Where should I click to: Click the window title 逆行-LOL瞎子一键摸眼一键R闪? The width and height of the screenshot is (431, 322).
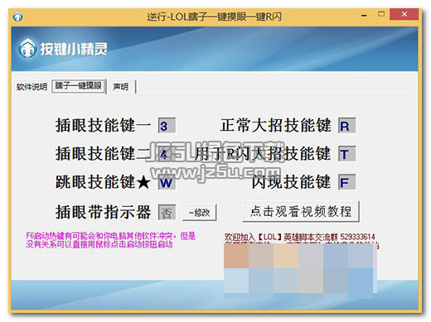point(214,17)
